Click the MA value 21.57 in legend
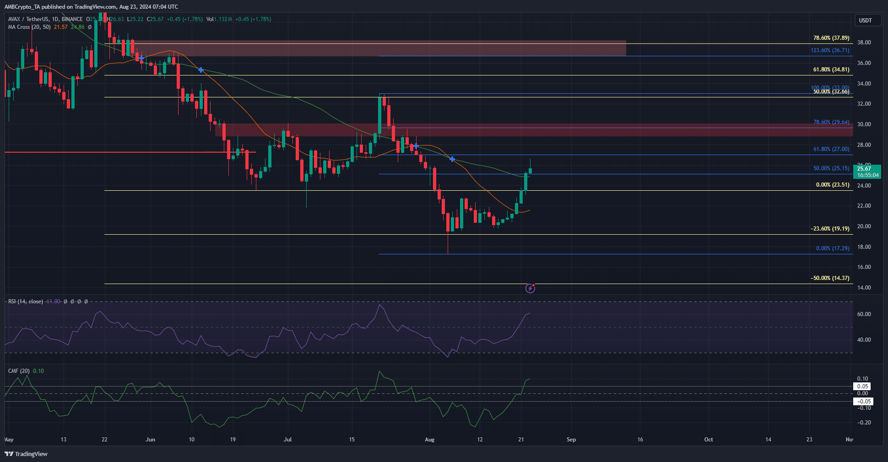Viewport: 888px width, 462px height. (60, 27)
